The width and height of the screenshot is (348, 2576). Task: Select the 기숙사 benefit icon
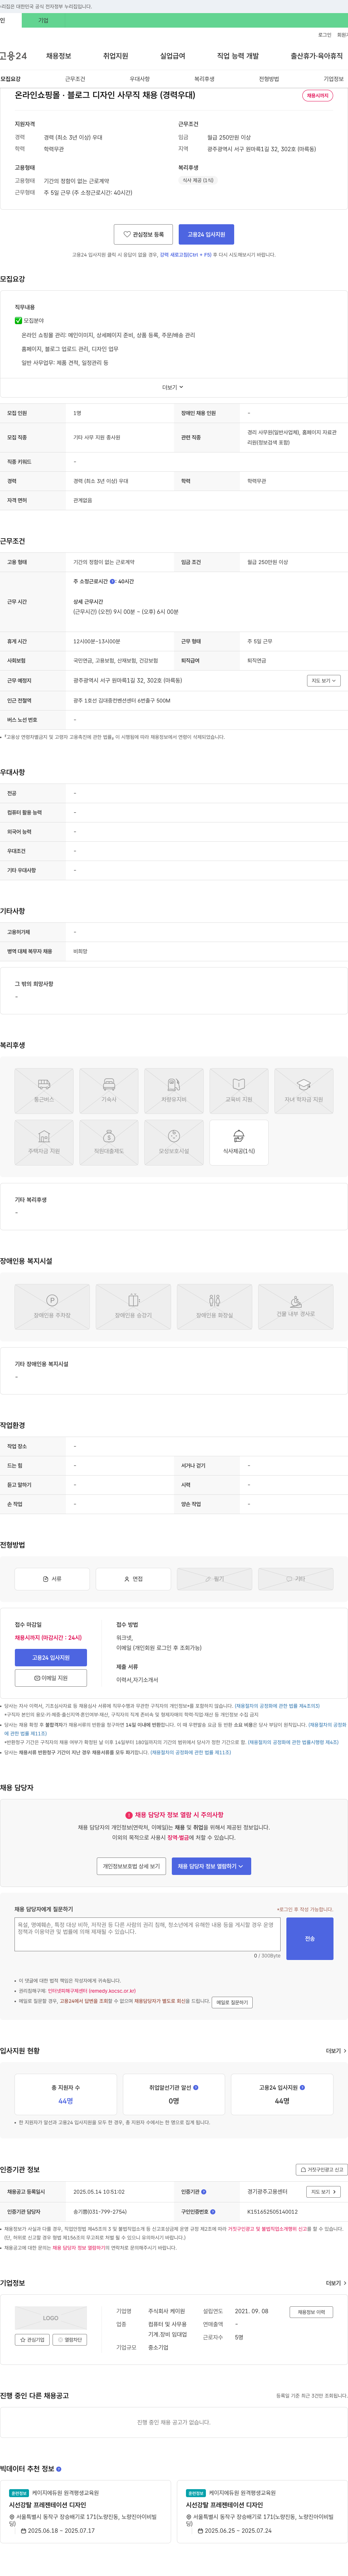click(109, 1091)
